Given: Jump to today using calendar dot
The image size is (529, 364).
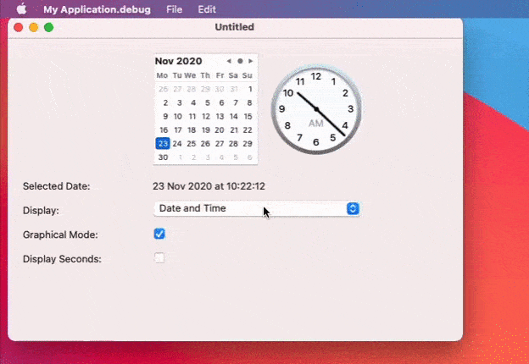Looking at the screenshot, I should tap(240, 61).
